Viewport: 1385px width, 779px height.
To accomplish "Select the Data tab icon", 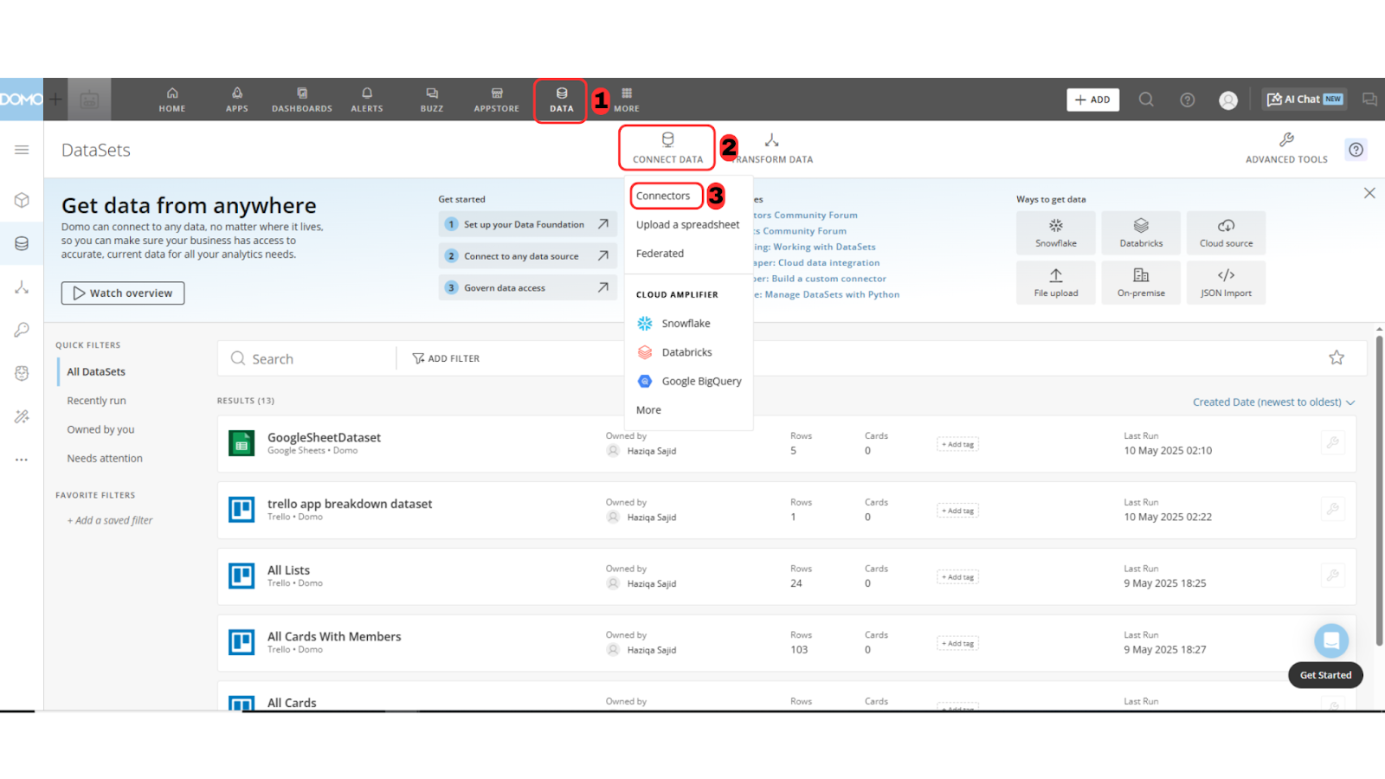I will click(562, 100).
